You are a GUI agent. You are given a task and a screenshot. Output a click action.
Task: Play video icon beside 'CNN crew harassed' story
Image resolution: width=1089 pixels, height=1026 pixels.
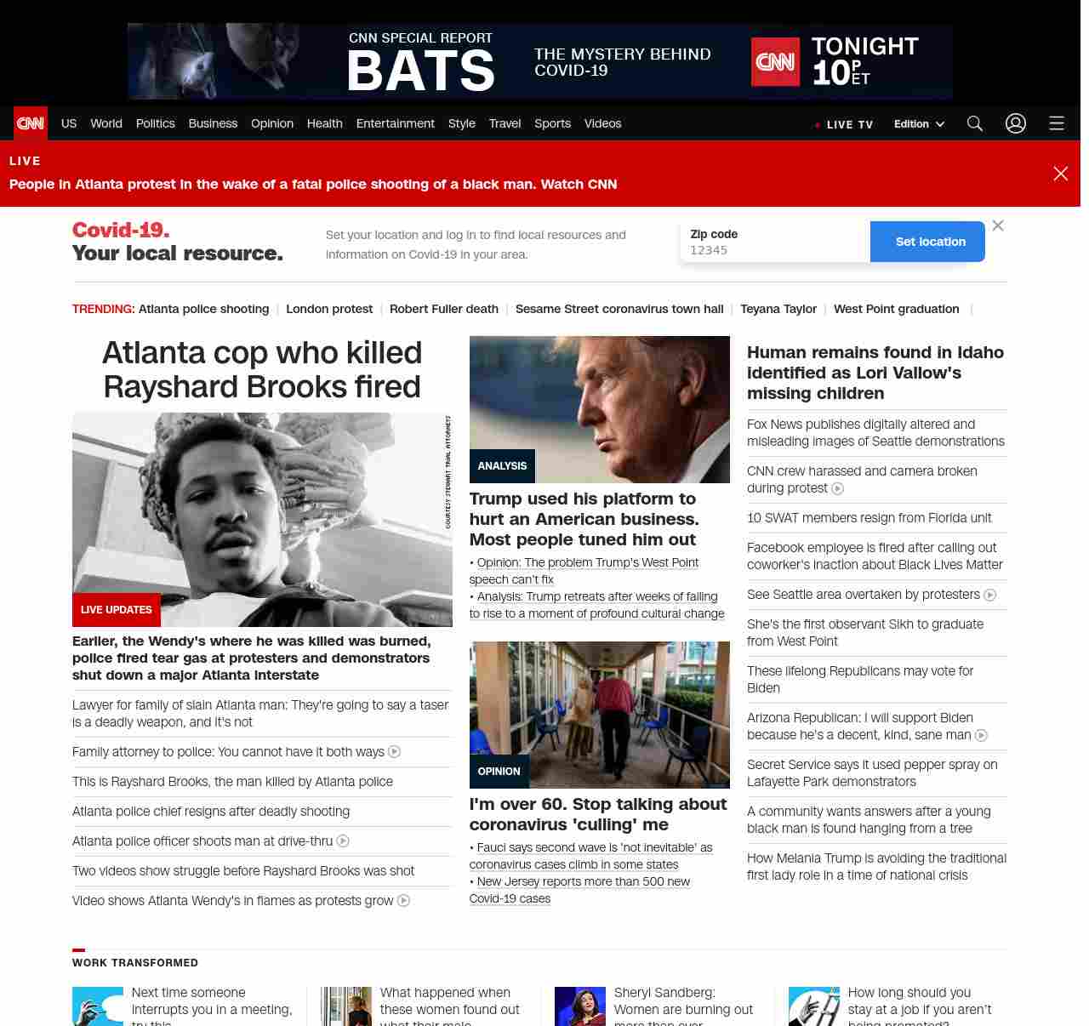pos(838,488)
